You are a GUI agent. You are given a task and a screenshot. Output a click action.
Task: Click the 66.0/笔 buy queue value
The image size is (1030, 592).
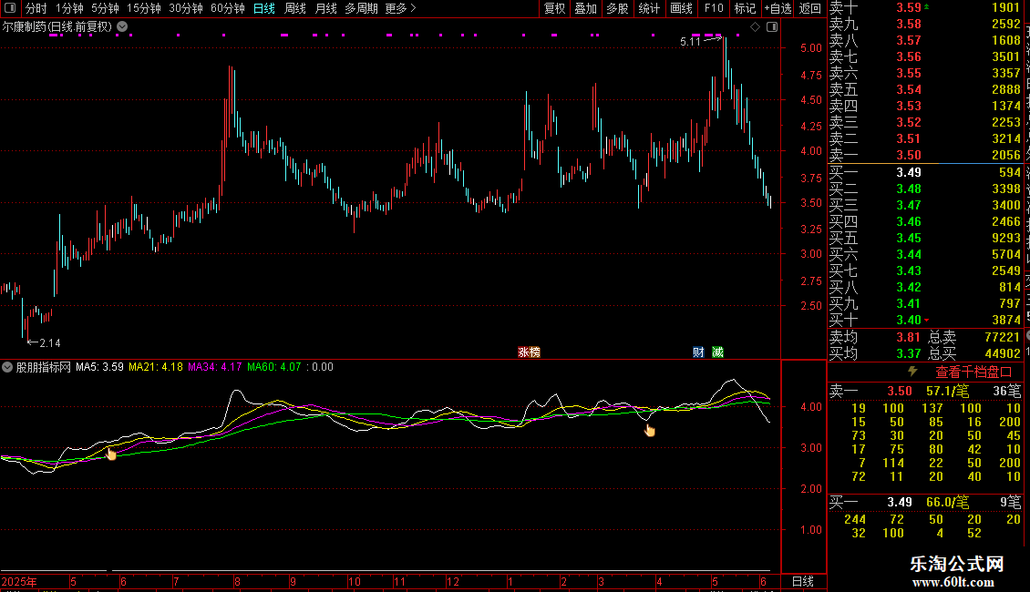[947, 502]
